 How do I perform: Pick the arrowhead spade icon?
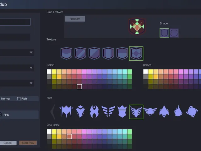point(164,111)
